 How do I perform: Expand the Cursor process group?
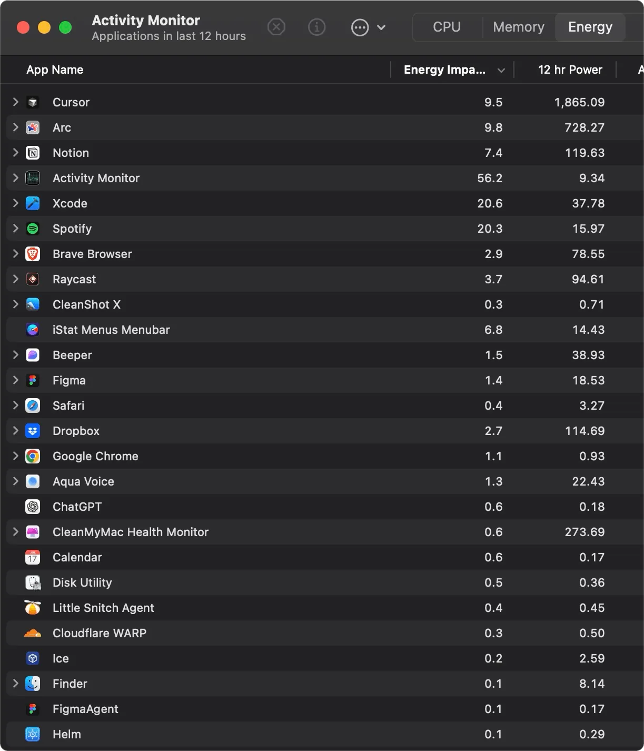click(15, 102)
